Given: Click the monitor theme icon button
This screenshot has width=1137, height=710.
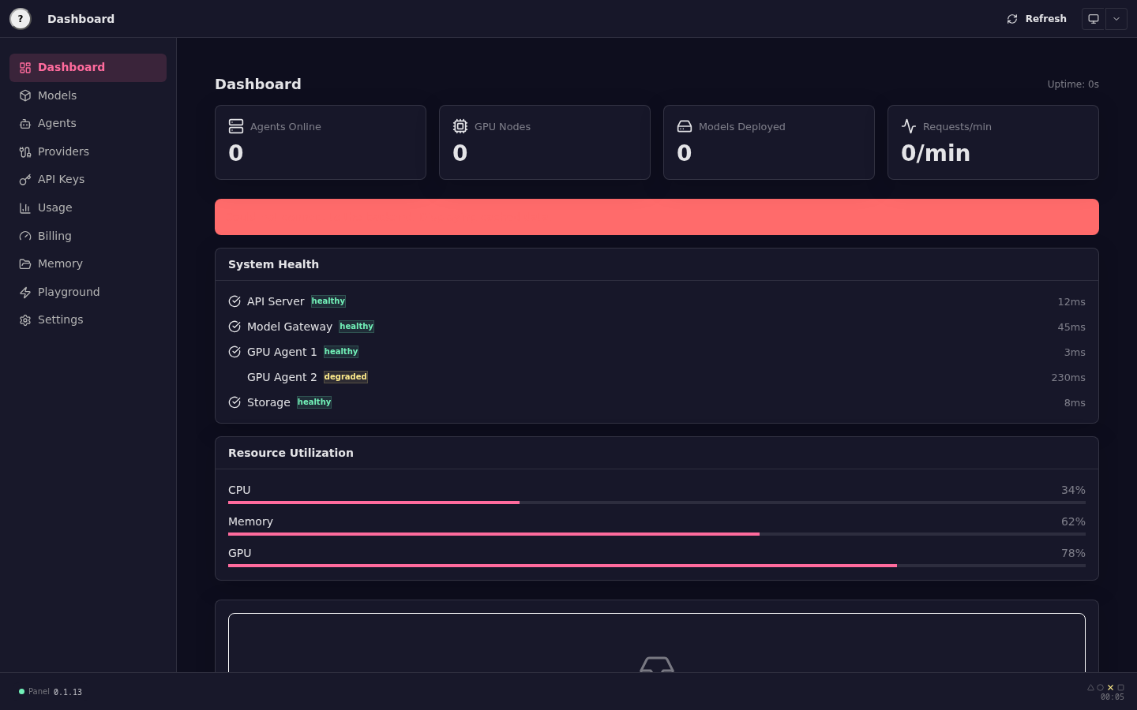Looking at the screenshot, I should click(x=1094, y=19).
